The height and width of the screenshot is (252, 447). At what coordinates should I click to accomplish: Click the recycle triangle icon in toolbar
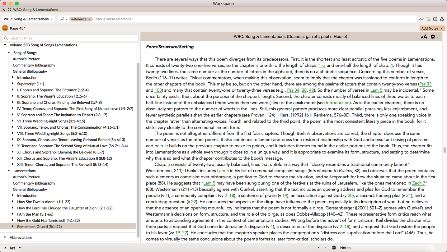442,19
